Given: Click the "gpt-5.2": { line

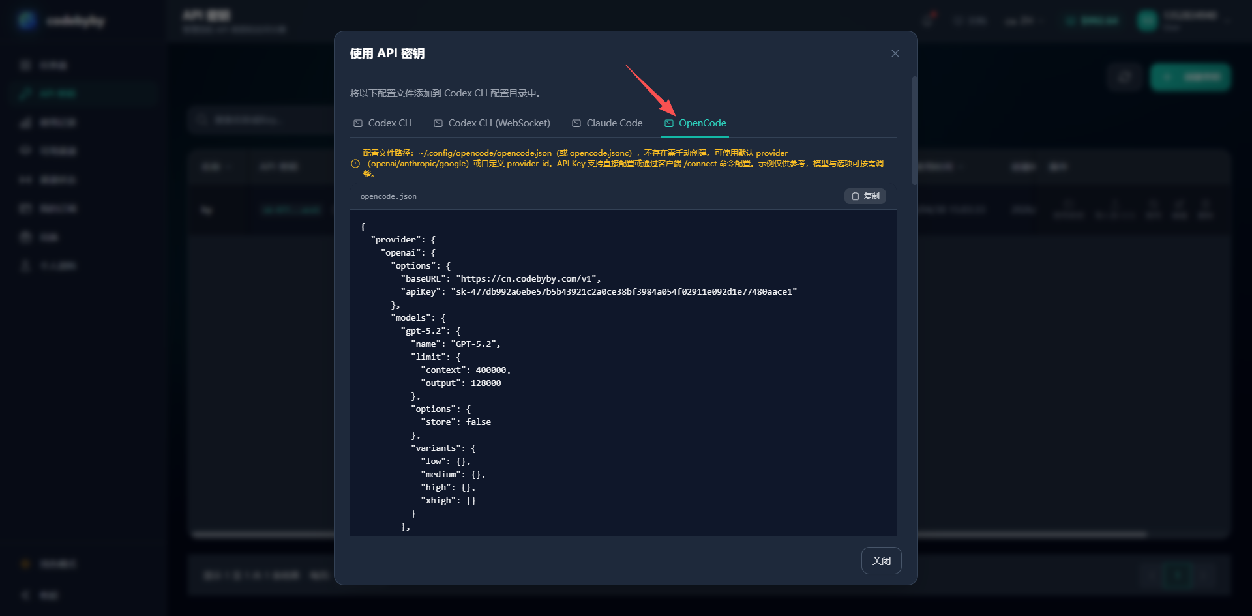Looking at the screenshot, I should (x=430, y=330).
